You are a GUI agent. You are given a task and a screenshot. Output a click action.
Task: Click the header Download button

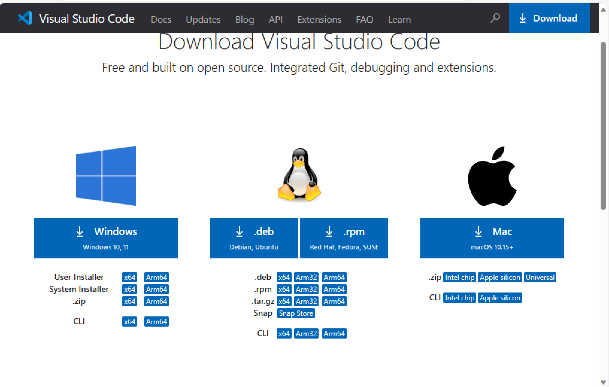click(x=549, y=18)
